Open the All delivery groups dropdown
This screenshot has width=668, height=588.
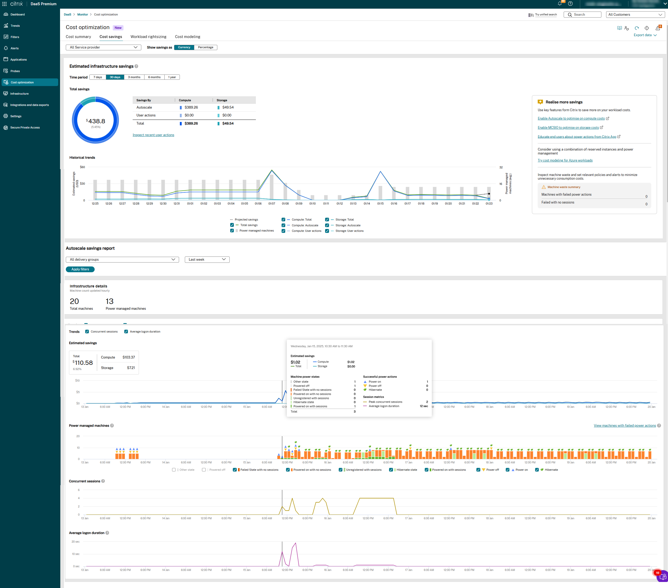pyautogui.click(x=122, y=260)
